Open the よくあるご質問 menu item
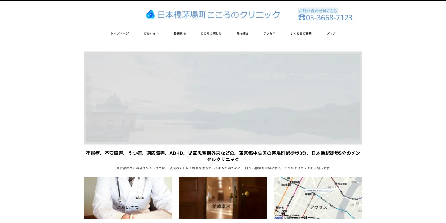The image size is (446, 223). point(301,33)
